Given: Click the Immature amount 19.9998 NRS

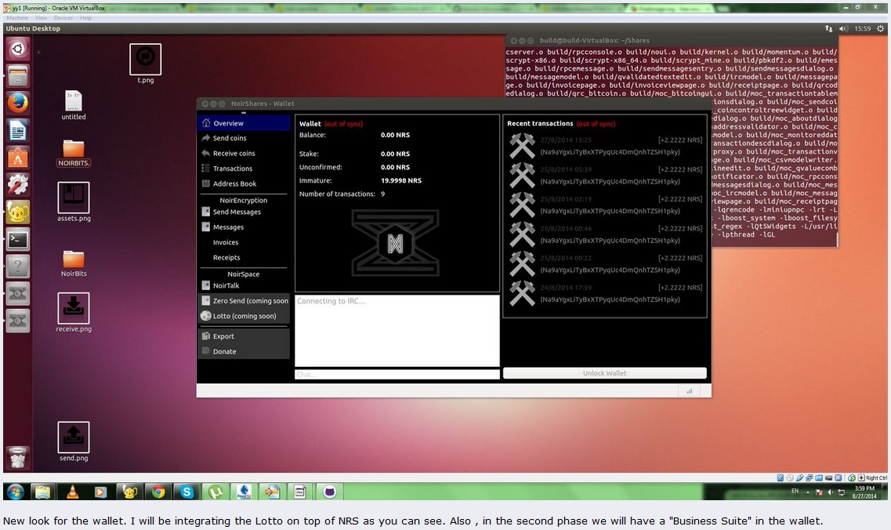Looking at the screenshot, I should [401, 180].
